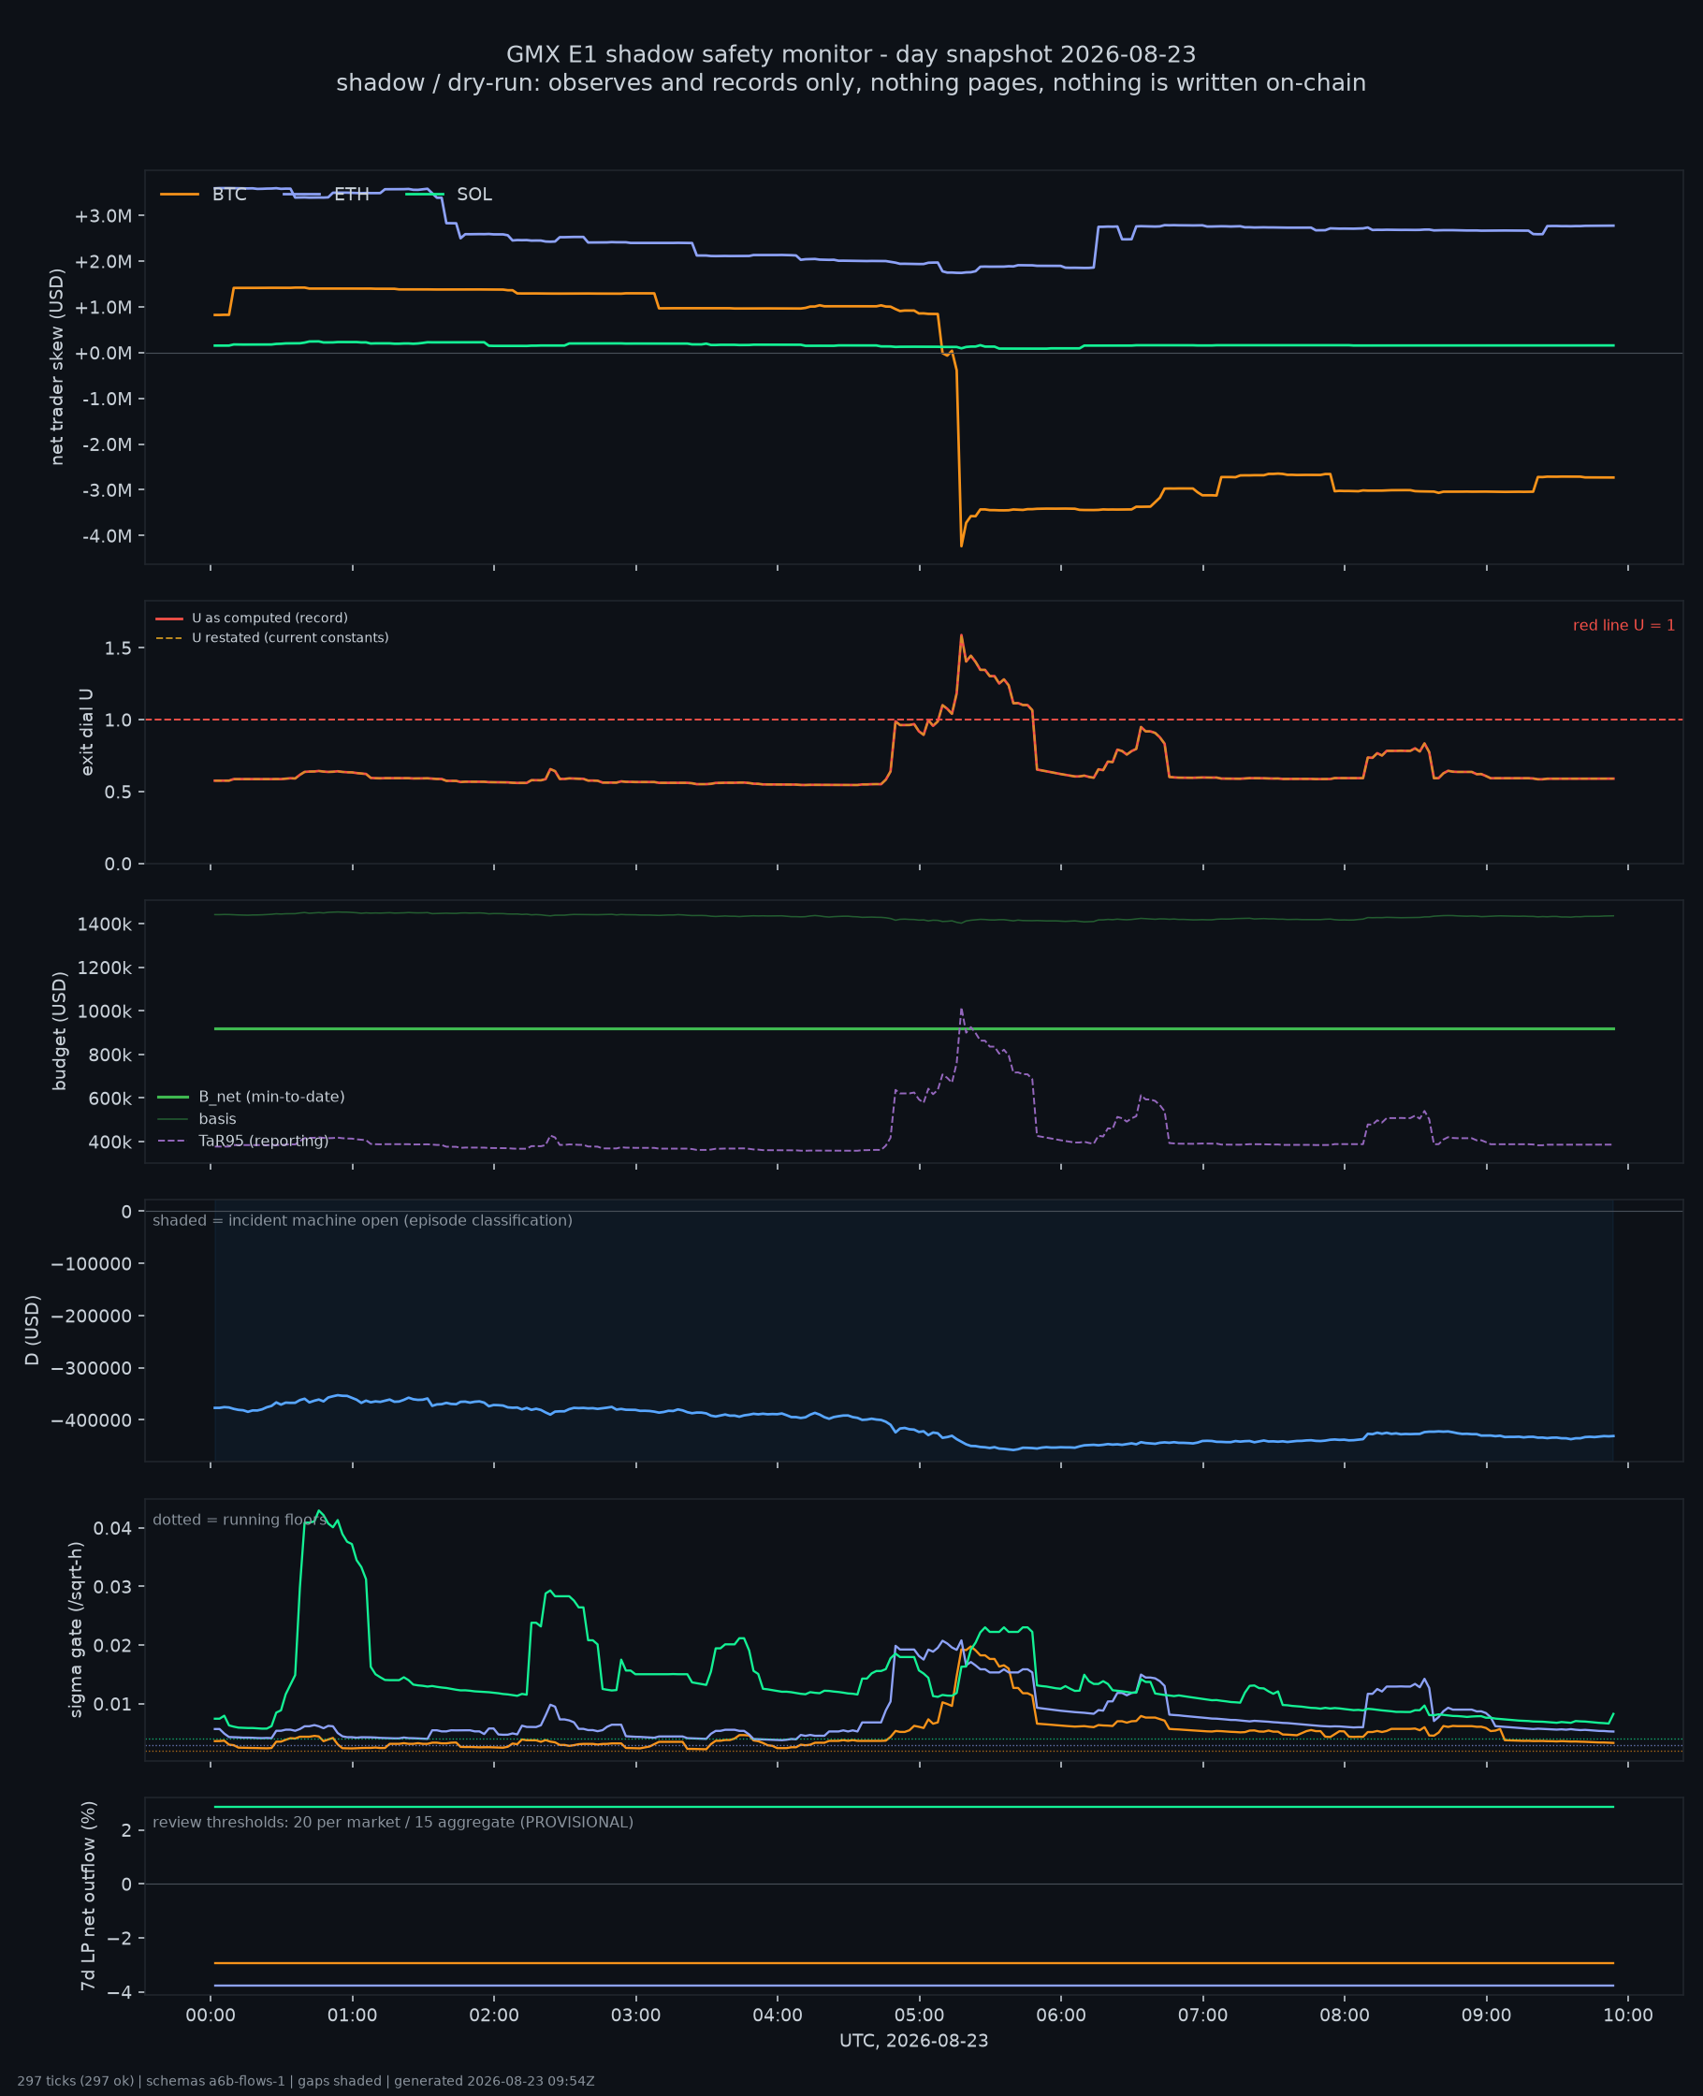This screenshot has height=2096, width=1703.
Task: Click the 1200k budget tick label
Action: pyautogui.click(x=104, y=968)
